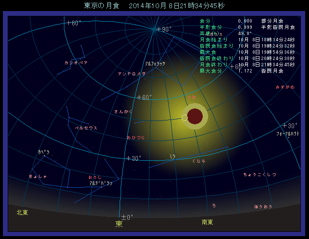The height and width of the screenshot is (239, 309).
Task: Click the dark red eclipsed moon disk
Action: point(195,117)
